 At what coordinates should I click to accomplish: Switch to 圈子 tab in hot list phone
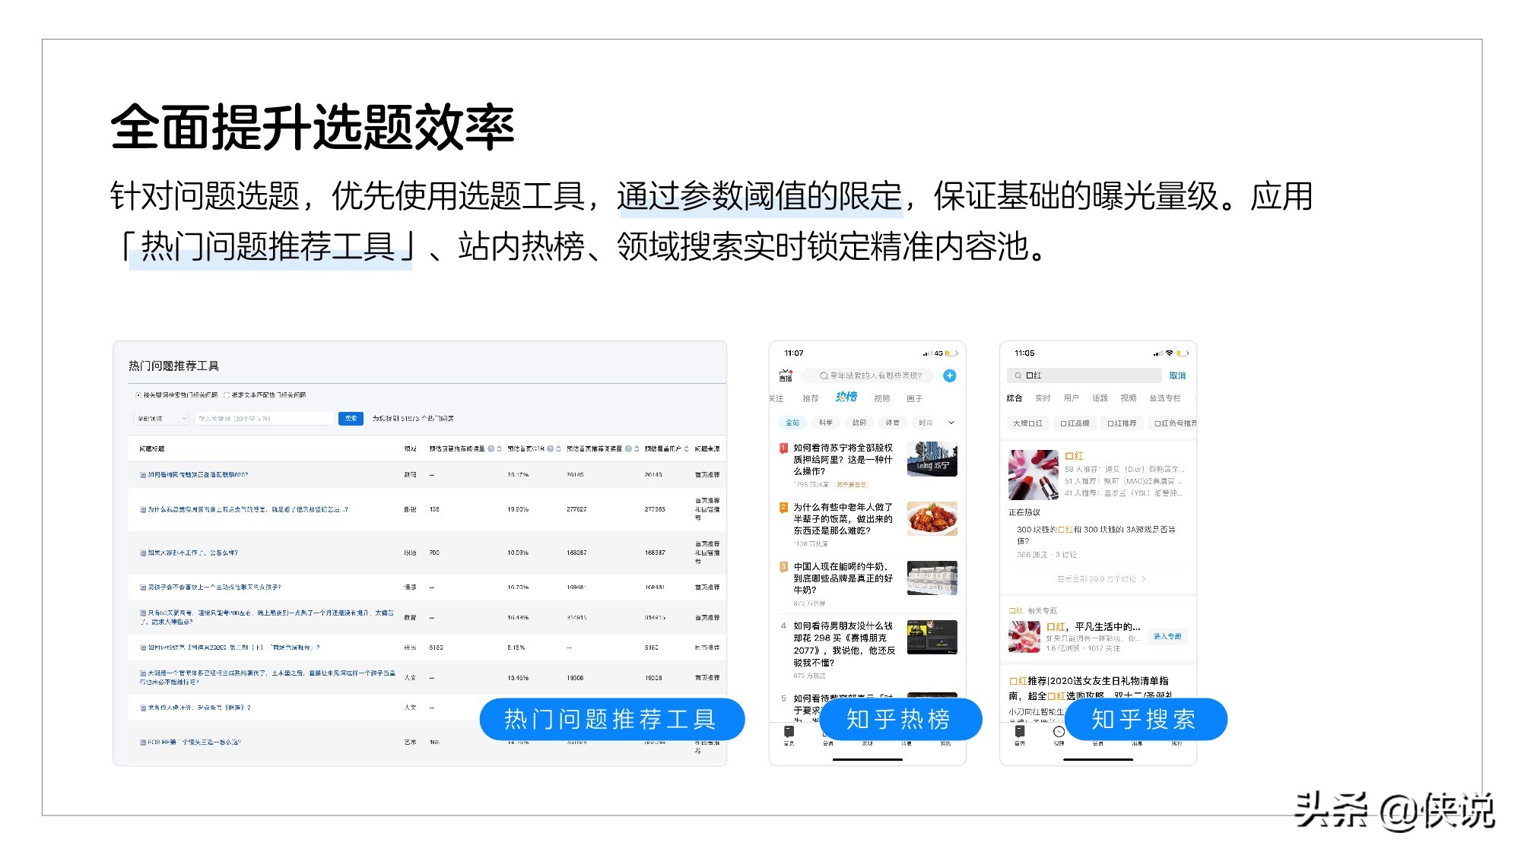[x=915, y=398]
